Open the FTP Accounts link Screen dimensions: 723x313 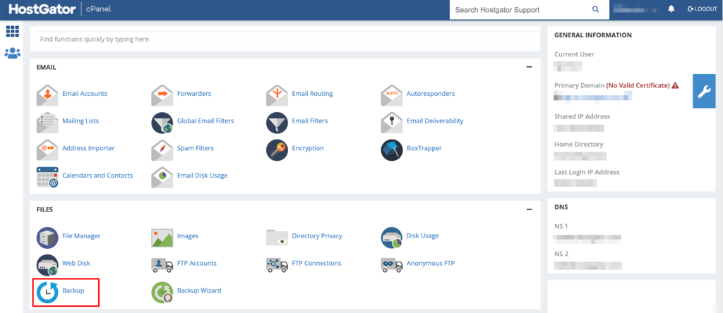197,264
